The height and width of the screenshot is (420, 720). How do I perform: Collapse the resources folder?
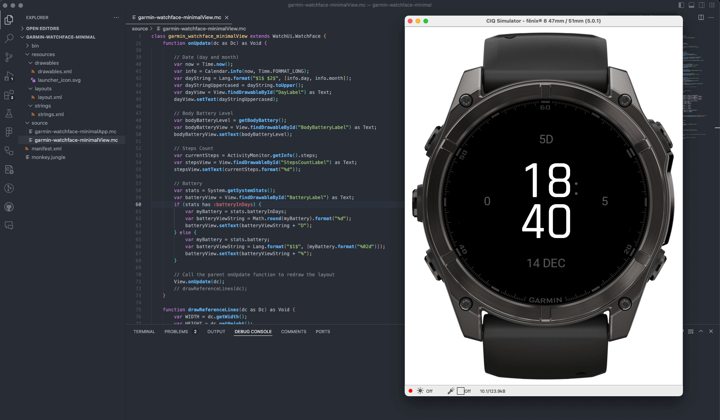click(x=43, y=54)
